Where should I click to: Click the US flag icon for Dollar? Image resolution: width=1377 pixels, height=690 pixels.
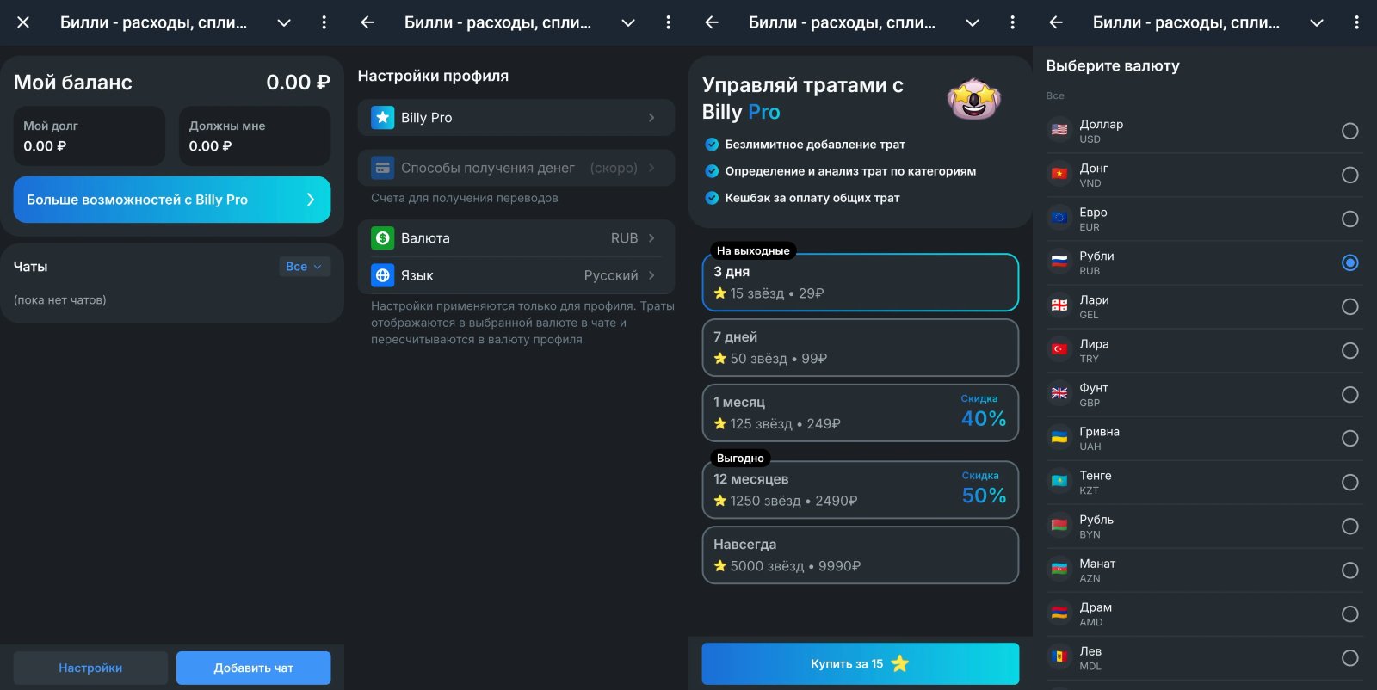click(x=1059, y=131)
